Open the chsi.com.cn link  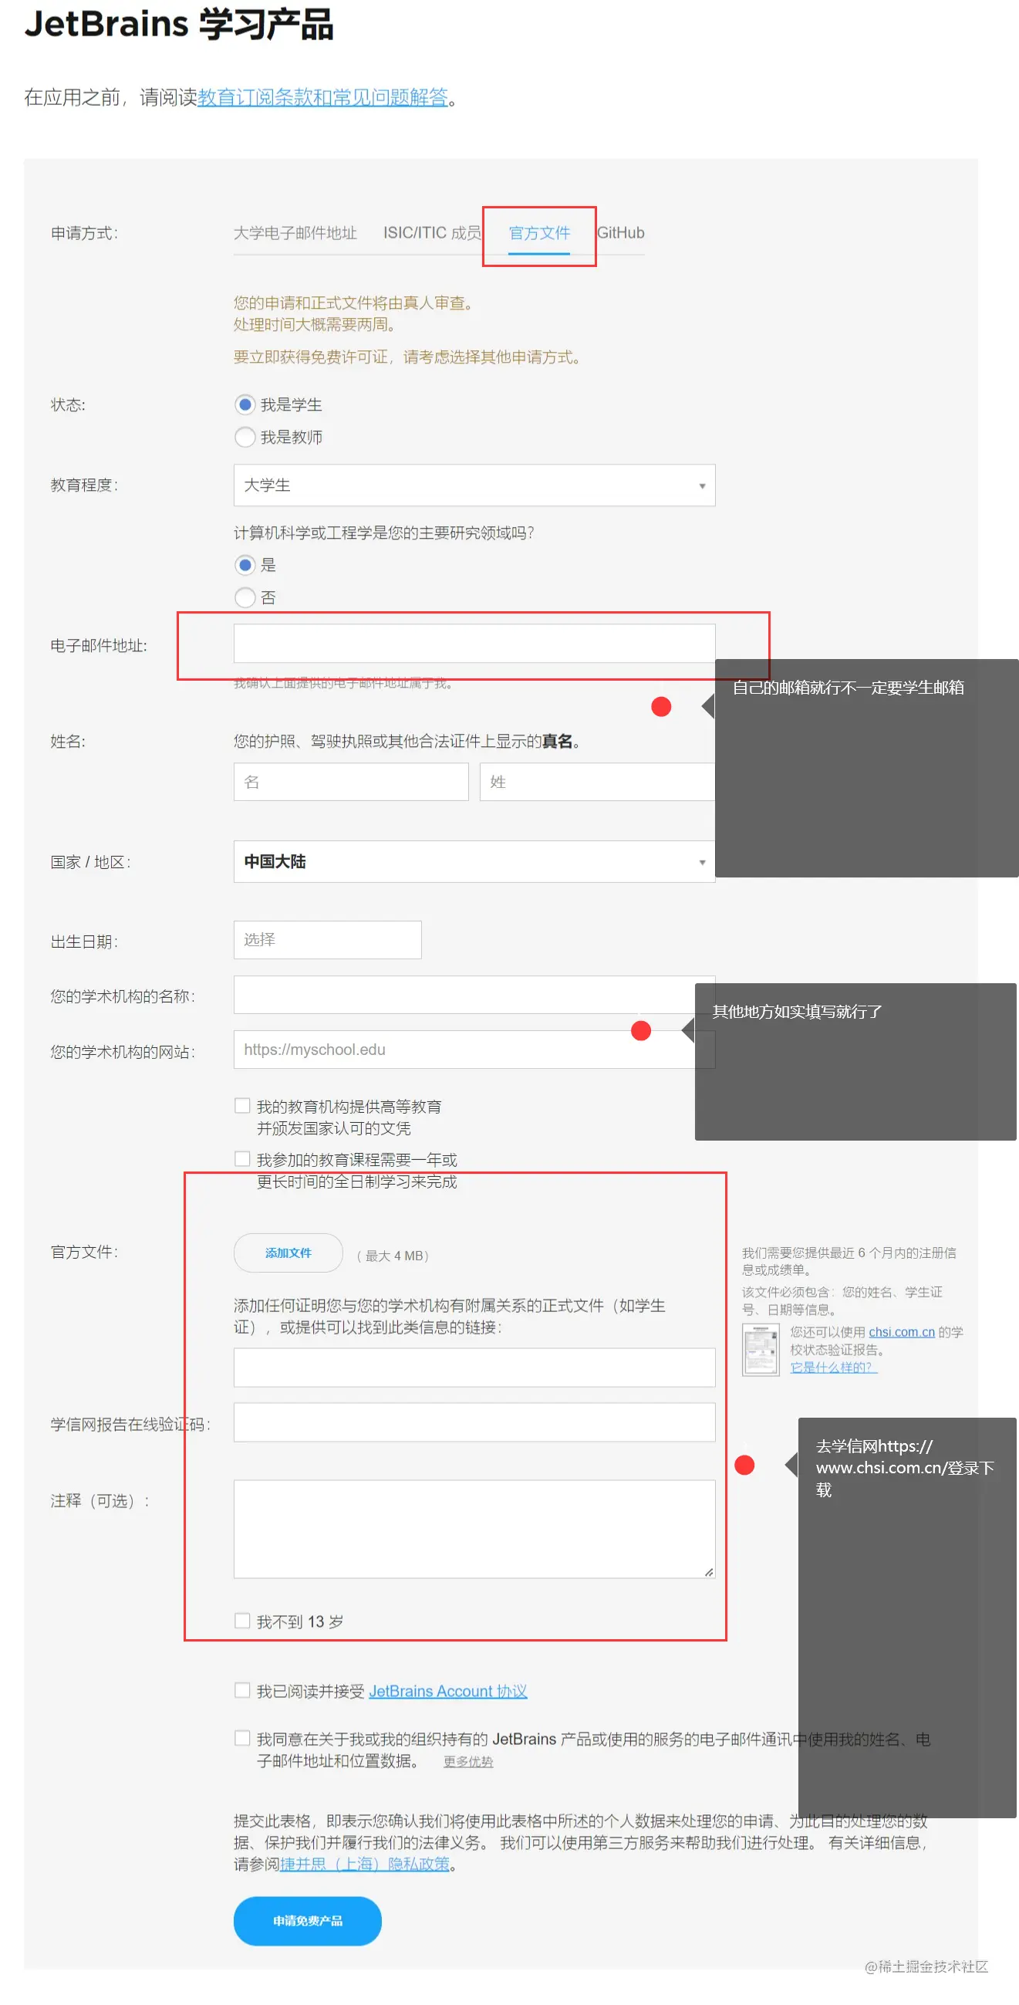(902, 1332)
